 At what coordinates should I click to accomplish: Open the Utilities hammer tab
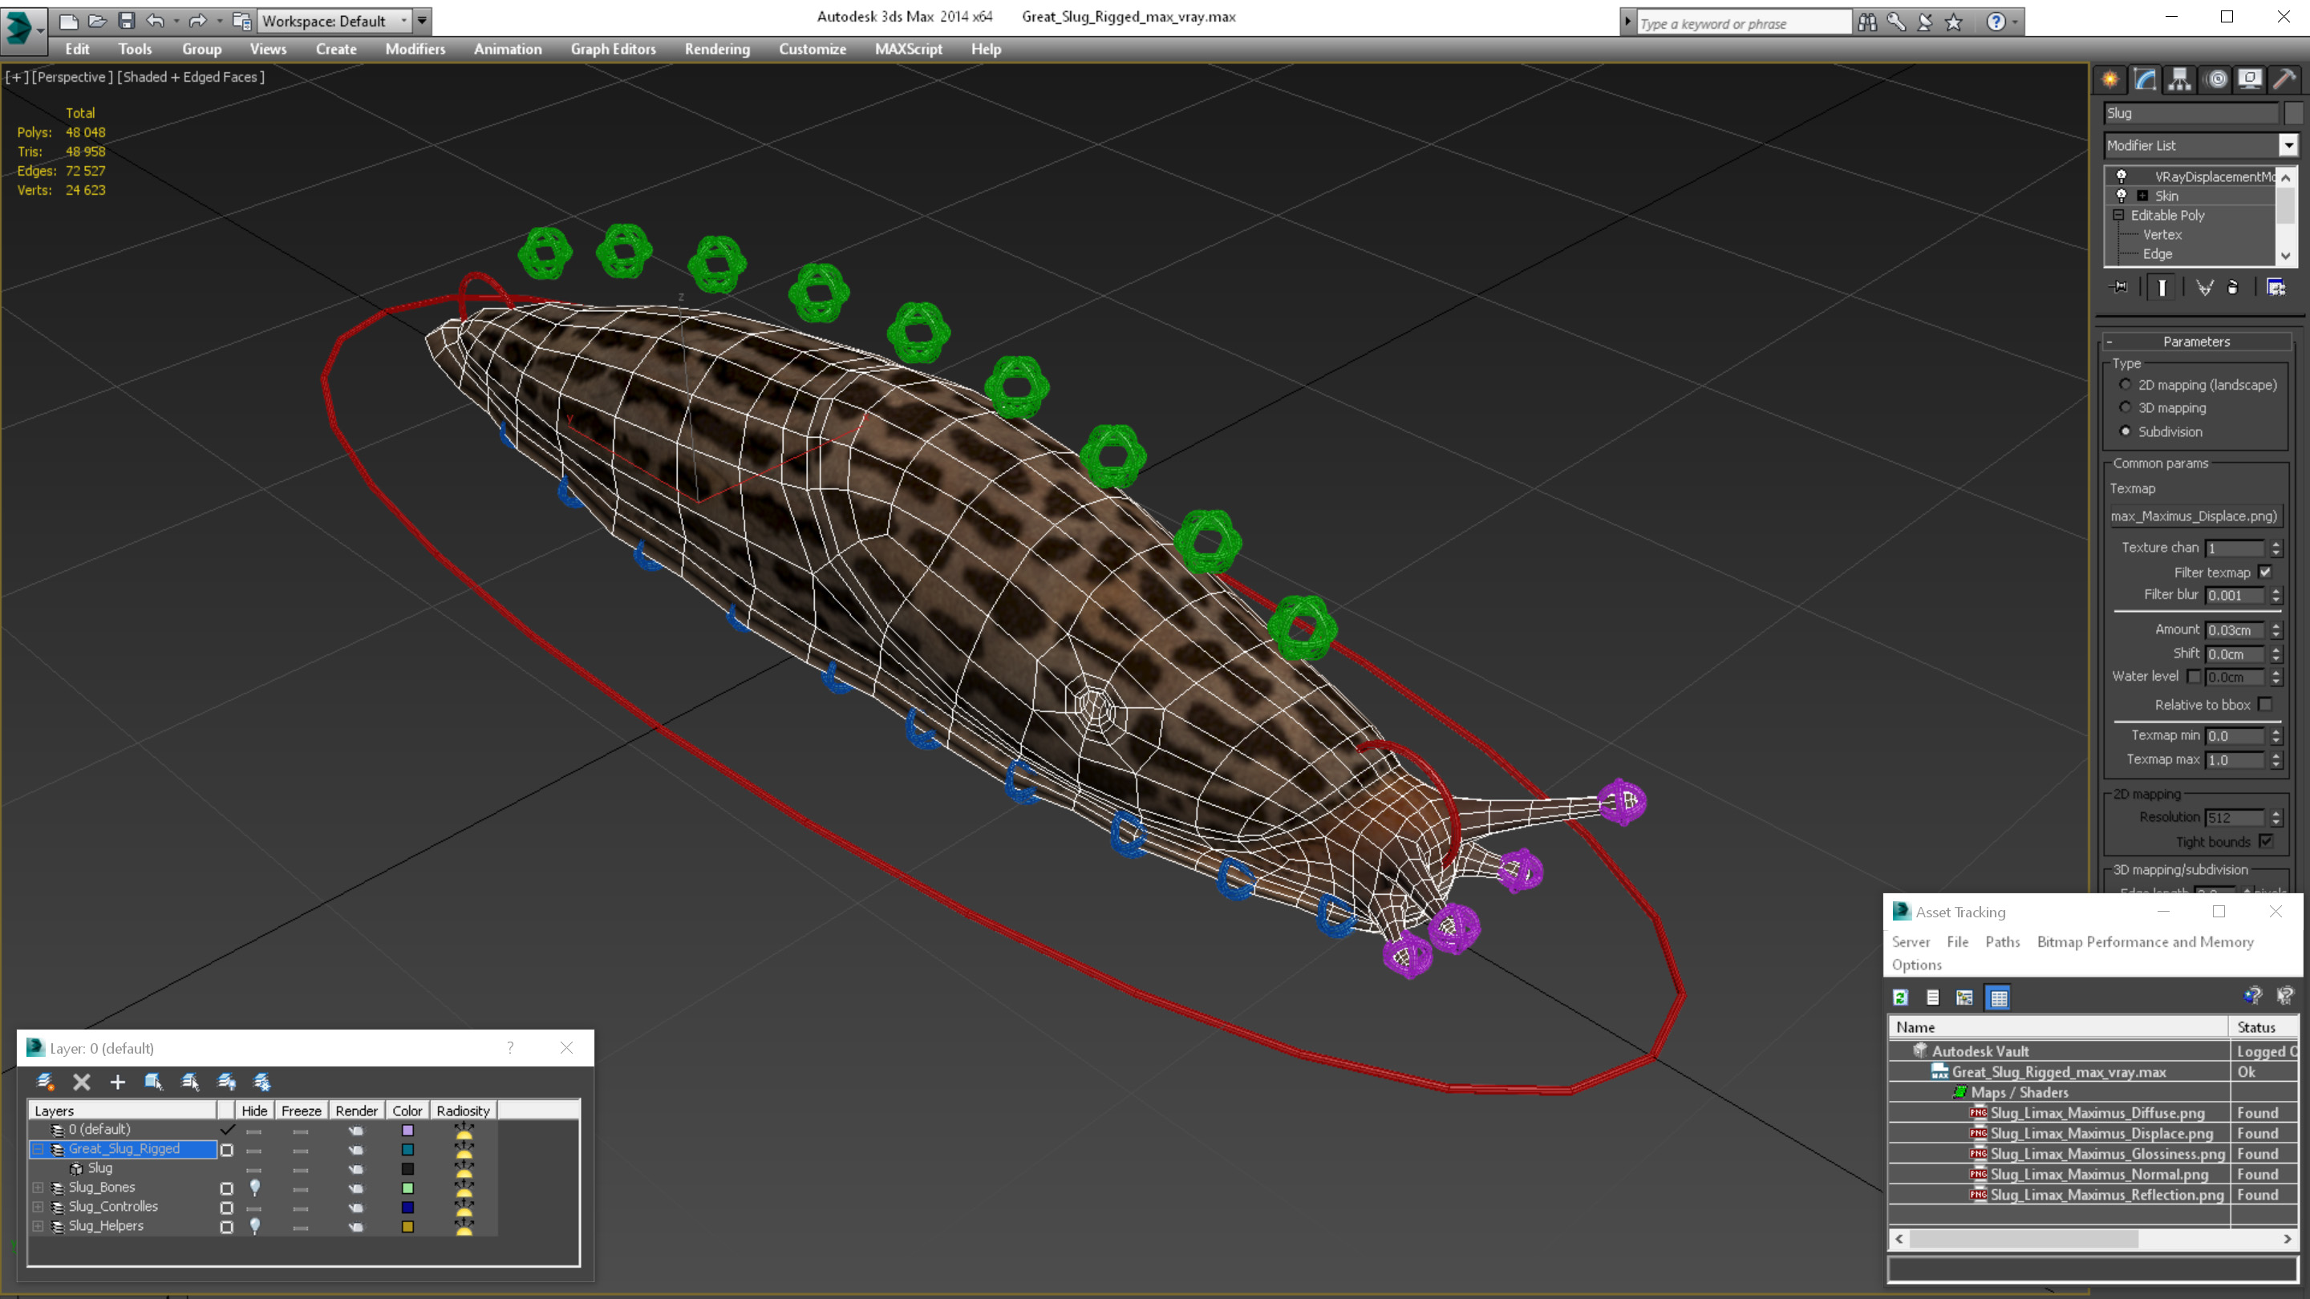pos(2284,79)
